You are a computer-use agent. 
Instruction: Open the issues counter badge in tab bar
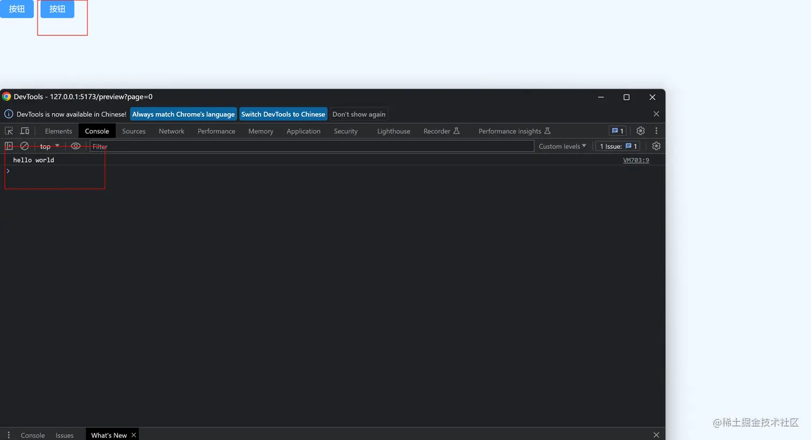(617, 131)
